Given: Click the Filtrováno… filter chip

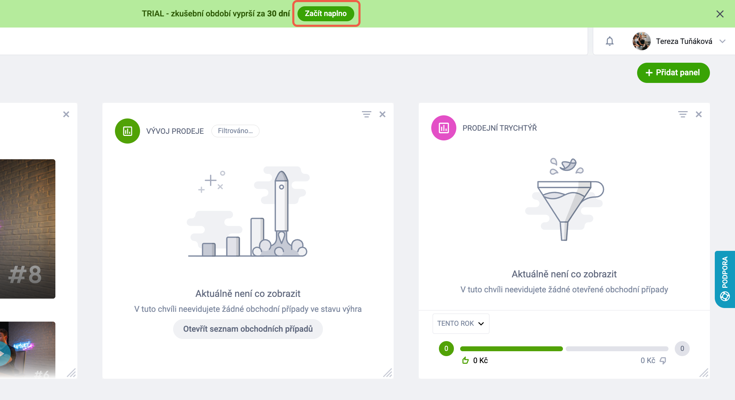Looking at the screenshot, I should click(235, 131).
